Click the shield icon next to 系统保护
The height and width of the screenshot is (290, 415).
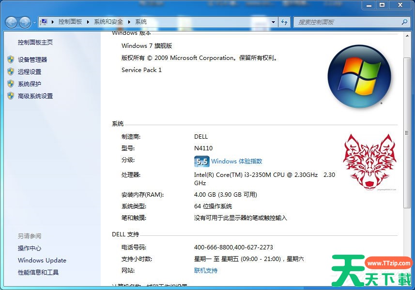pos(11,84)
